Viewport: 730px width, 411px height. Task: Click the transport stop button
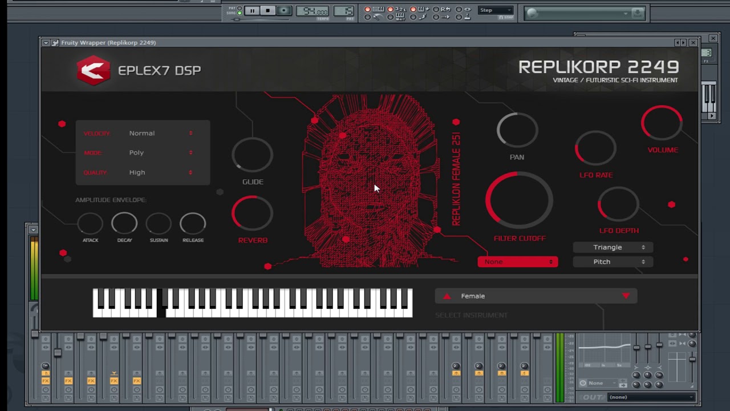click(267, 10)
